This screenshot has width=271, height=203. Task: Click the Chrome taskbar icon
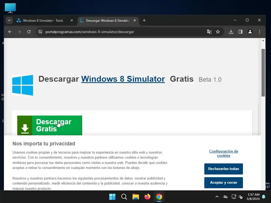click(x=159, y=197)
